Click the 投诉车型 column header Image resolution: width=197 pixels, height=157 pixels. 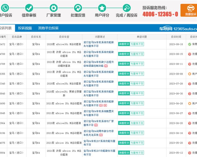click(x=64, y=37)
